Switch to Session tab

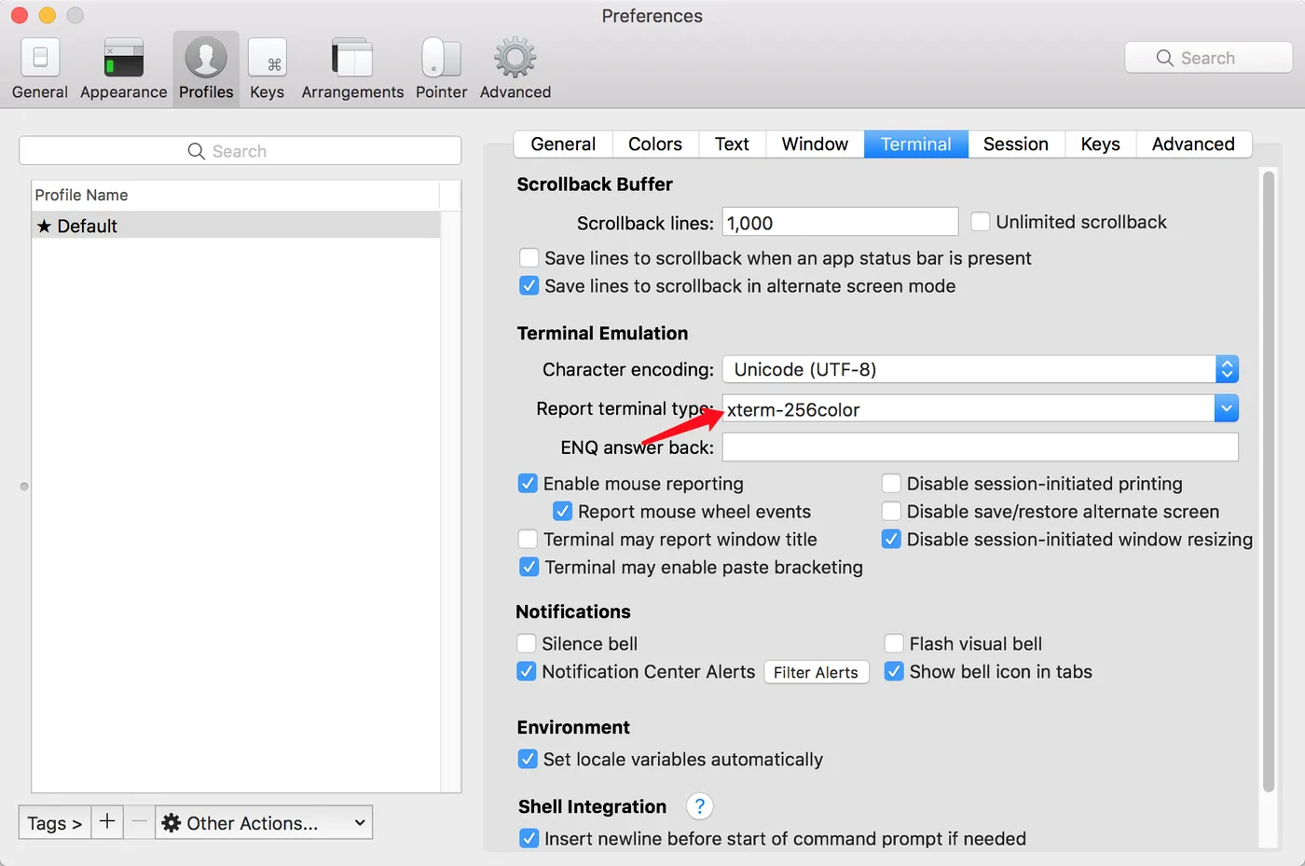1016,144
